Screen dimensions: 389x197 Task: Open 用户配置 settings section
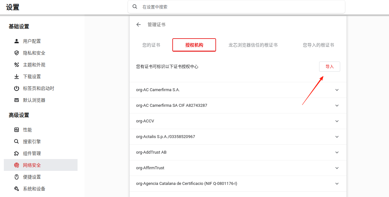coord(41,41)
